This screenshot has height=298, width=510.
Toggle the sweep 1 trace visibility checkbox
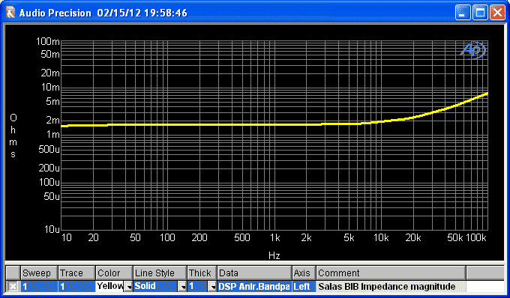(13, 286)
